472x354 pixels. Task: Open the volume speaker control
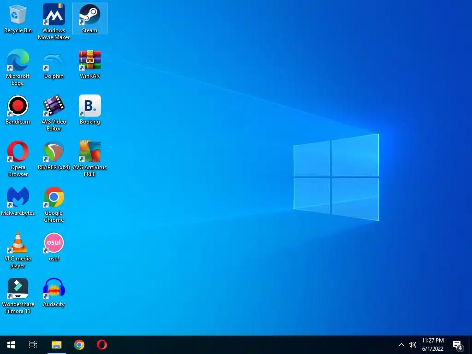tap(413, 345)
